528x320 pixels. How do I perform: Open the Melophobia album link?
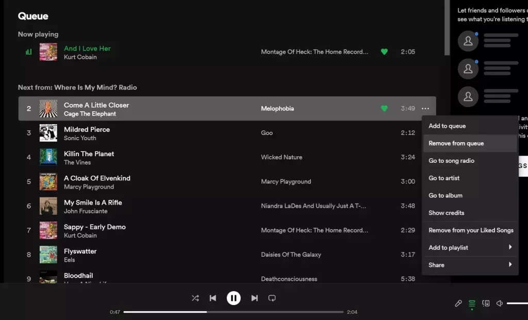click(x=277, y=109)
